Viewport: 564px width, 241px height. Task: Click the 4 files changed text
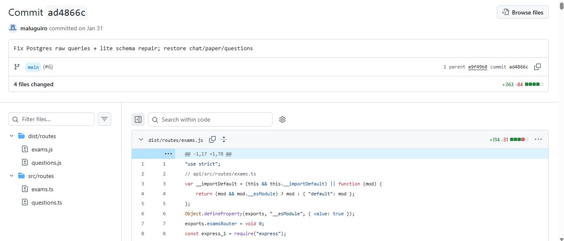pos(34,84)
